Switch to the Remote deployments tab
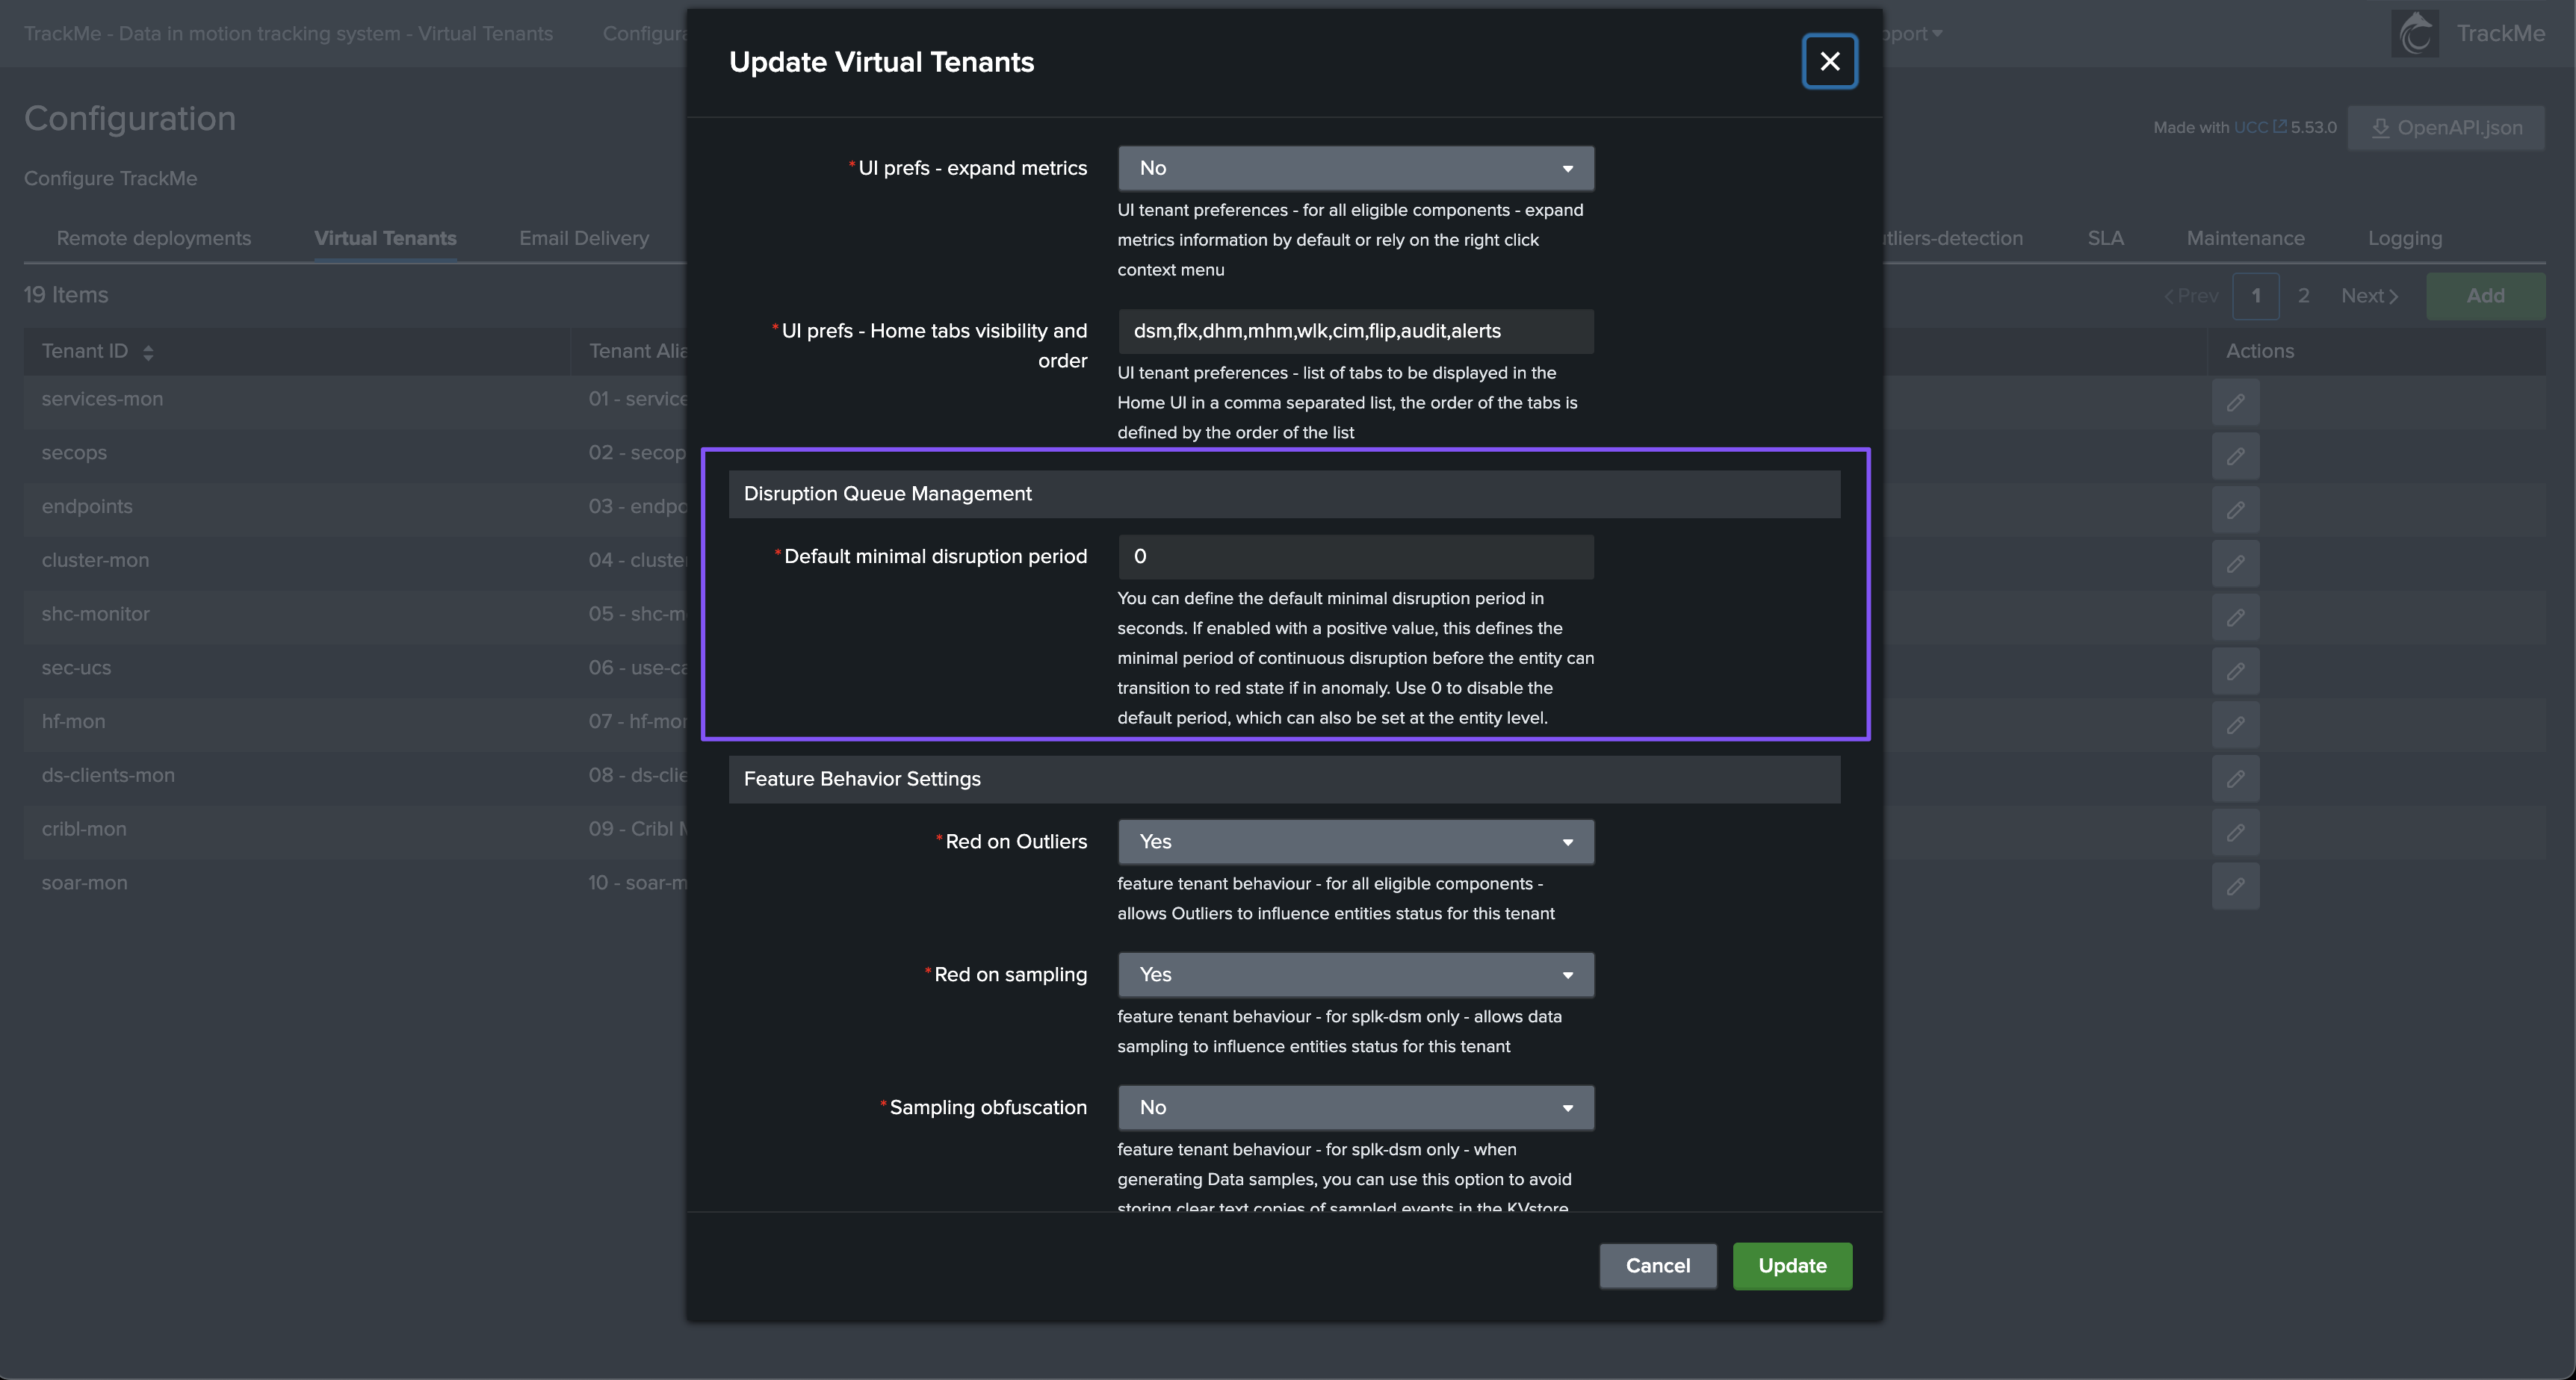2576x1380 pixels. [x=154, y=237]
